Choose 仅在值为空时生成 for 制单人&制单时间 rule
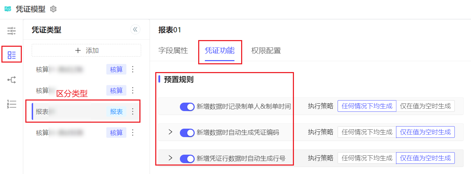The height and width of the screenshot is (174, 471). (x=425, y=106)
